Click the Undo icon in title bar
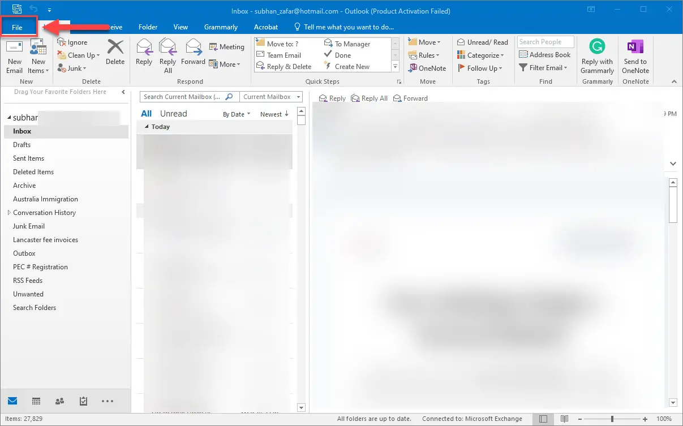683x426 pixels. click(33, 10)
